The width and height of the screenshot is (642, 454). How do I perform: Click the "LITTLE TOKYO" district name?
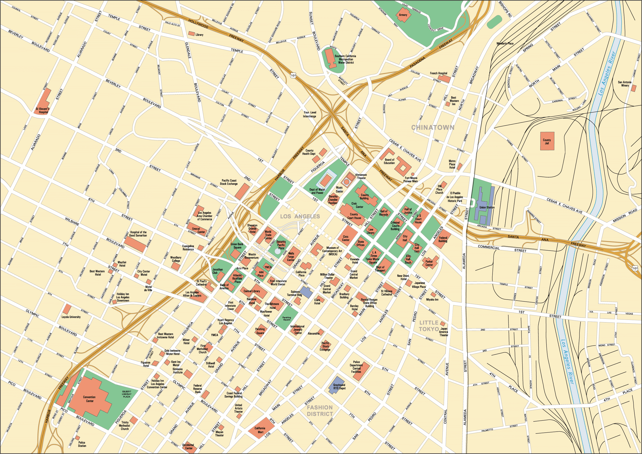coord(429,326)
